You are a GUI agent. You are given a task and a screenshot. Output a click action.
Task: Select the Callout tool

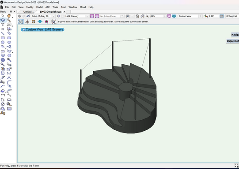(x=9, y=25)
